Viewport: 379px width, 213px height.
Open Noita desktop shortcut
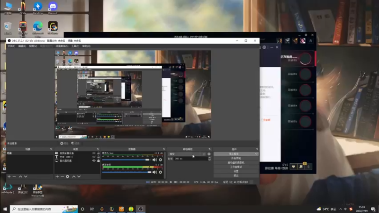click(23, 8)
